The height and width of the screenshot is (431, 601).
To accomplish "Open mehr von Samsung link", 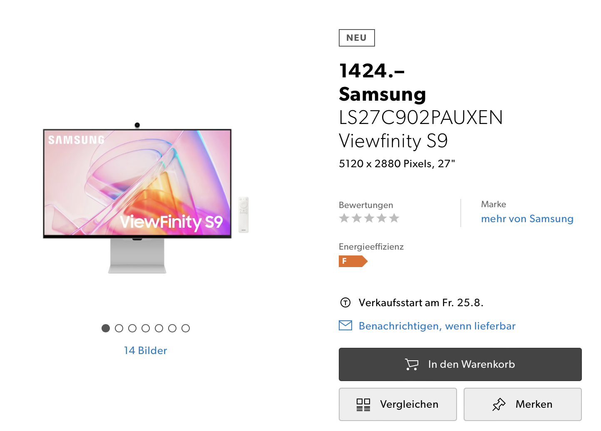I will [x=527, y=219].
